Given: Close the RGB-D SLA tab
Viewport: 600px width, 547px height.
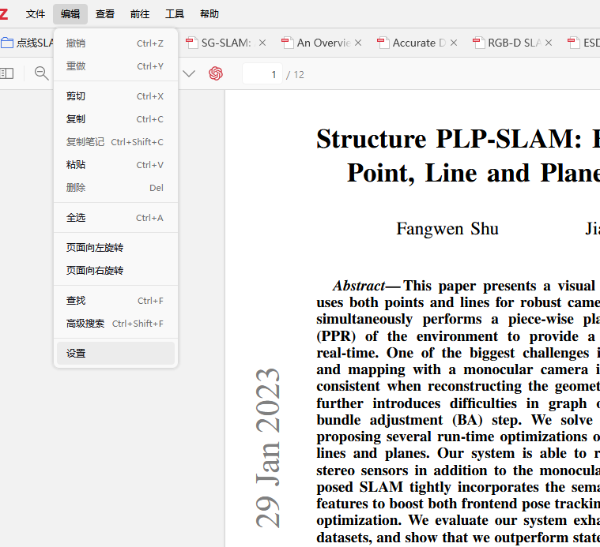Looking at the screenshot, I should tap(549, 43).
